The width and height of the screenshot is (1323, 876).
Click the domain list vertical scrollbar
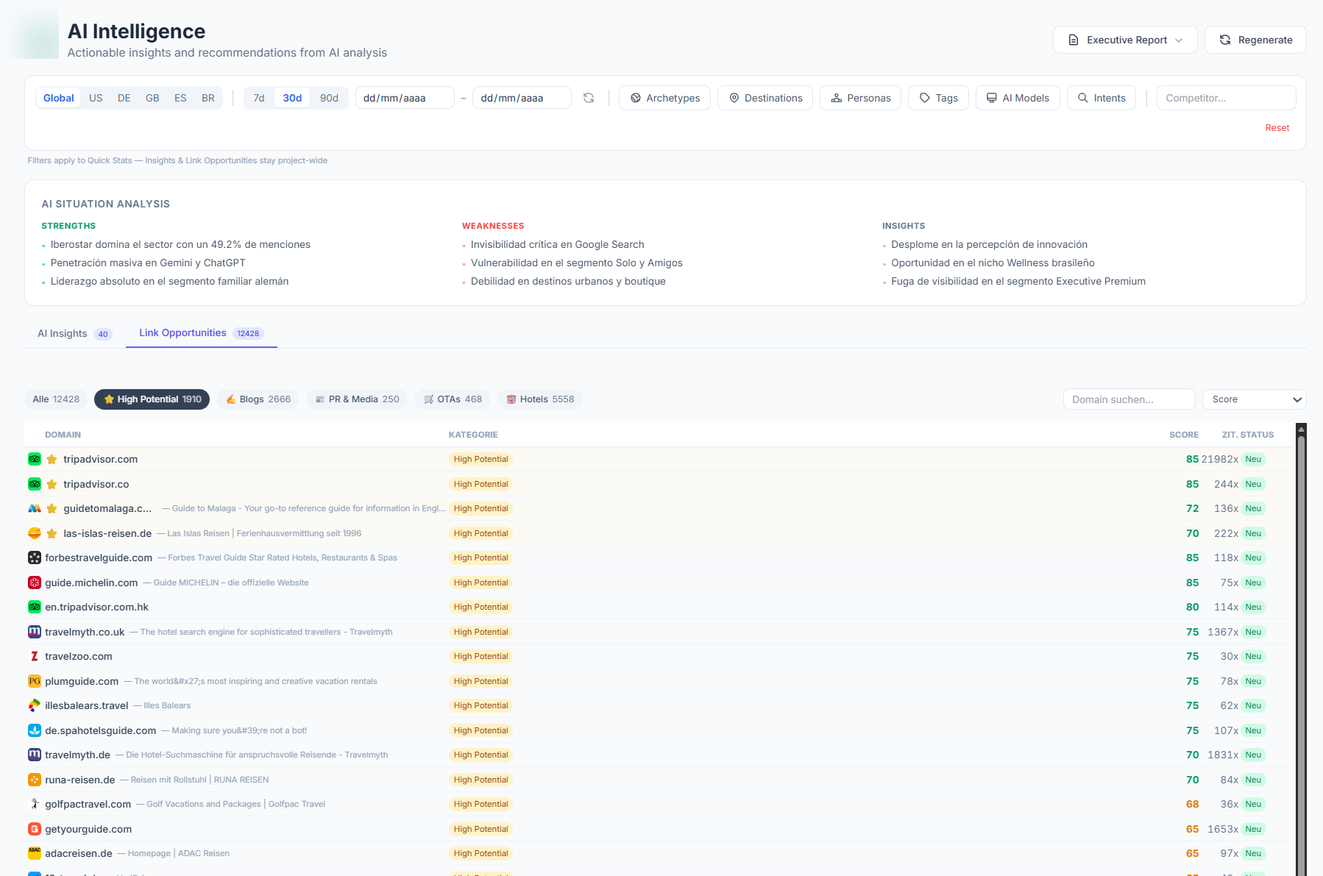pos(1301,650)
